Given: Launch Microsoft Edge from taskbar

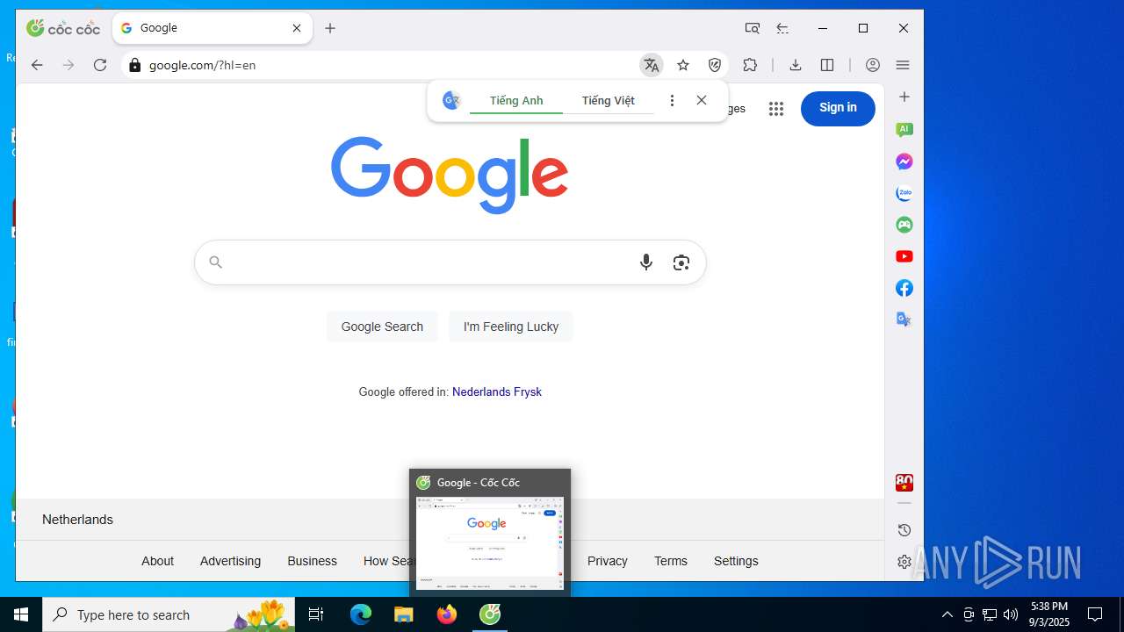Looking at the screenshot, I should (361, 614).
